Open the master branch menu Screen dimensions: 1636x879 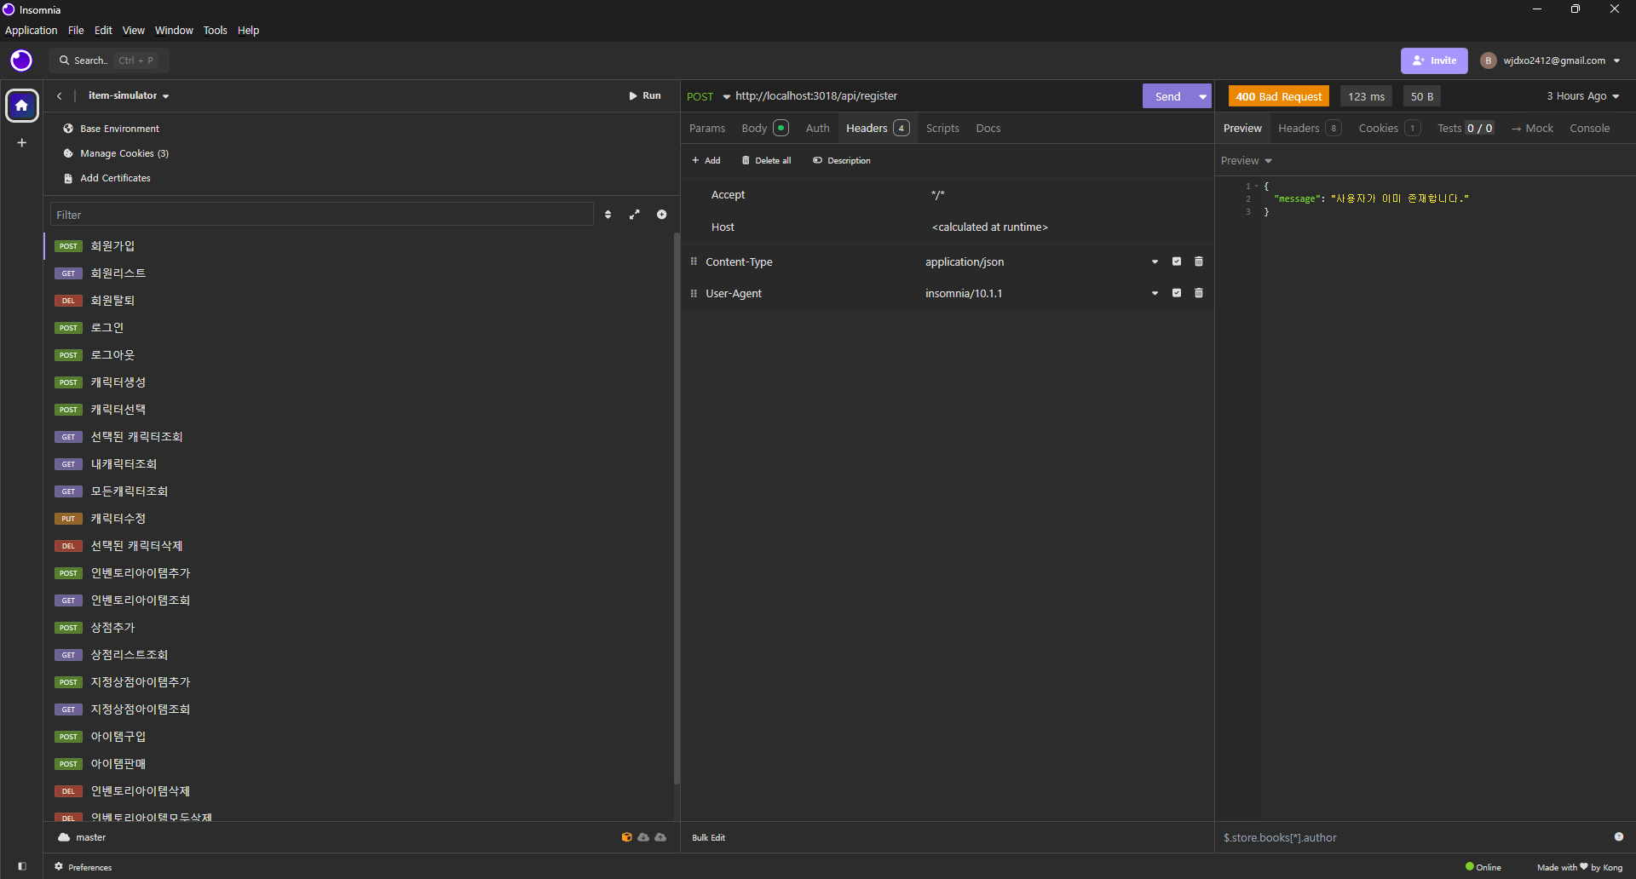coord(83,837)
